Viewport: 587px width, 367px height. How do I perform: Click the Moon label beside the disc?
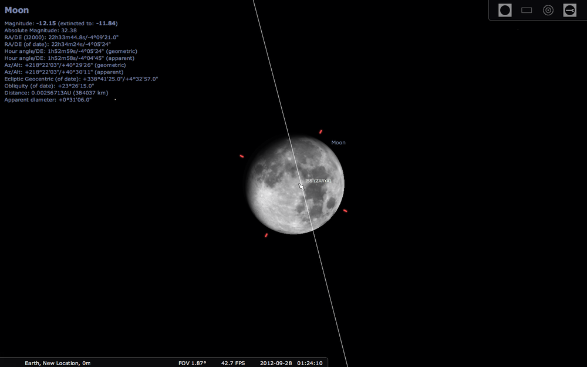coord(338,142)
